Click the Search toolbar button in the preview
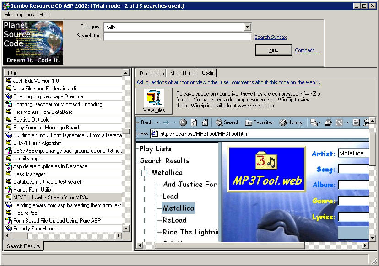379x266 pixels. pos(227,122)
